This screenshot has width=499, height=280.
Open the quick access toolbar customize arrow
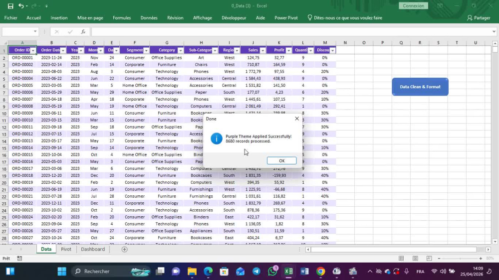pyautogui.click(x=46, y=6)
